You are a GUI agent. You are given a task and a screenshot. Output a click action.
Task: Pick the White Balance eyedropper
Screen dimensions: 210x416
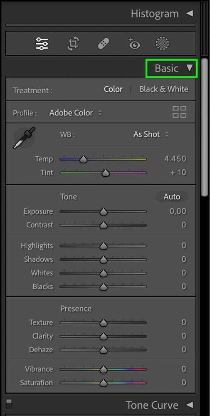[x=24, y=138]
